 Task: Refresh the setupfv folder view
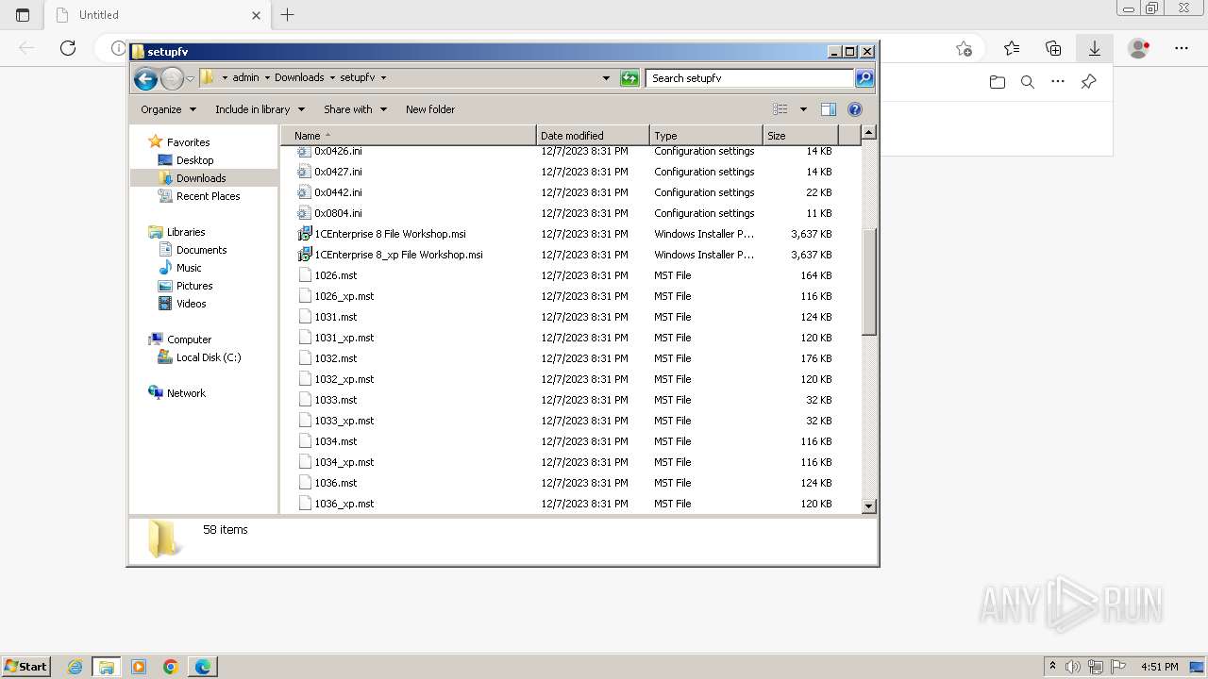click(x=629, y=78)
